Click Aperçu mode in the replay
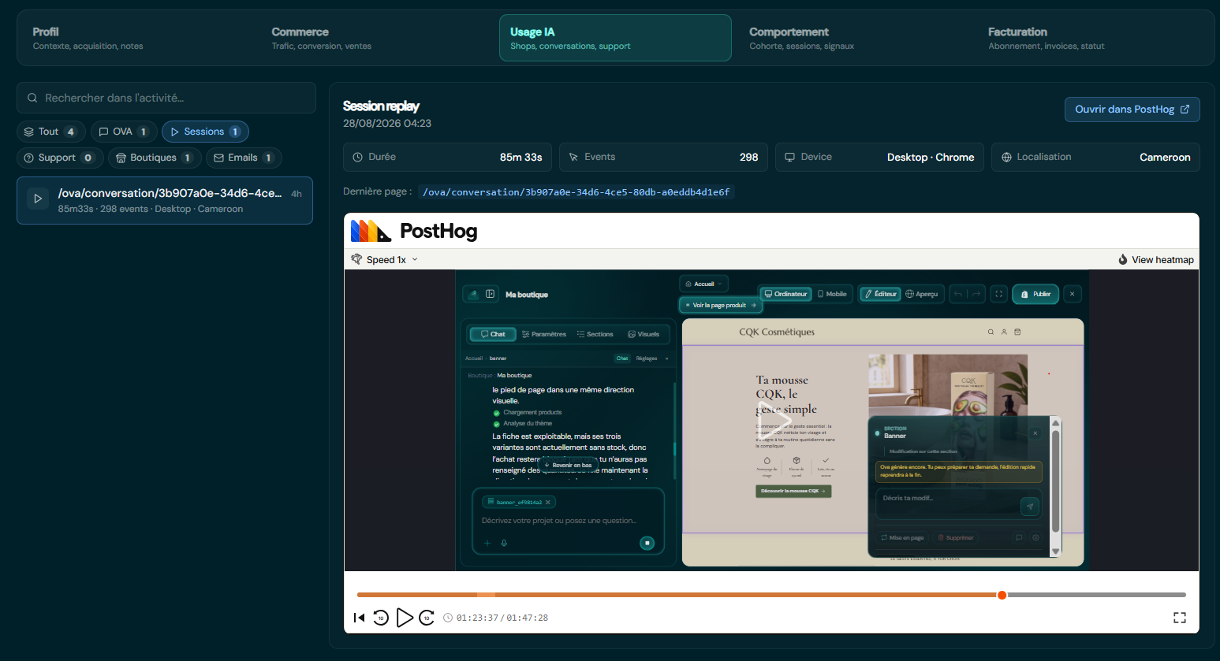Viewport: 1220px width, 661px height. [x=922, y=294]
